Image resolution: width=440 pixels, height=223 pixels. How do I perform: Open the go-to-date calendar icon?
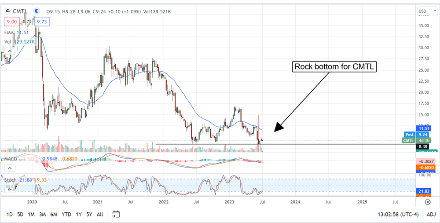116,214
